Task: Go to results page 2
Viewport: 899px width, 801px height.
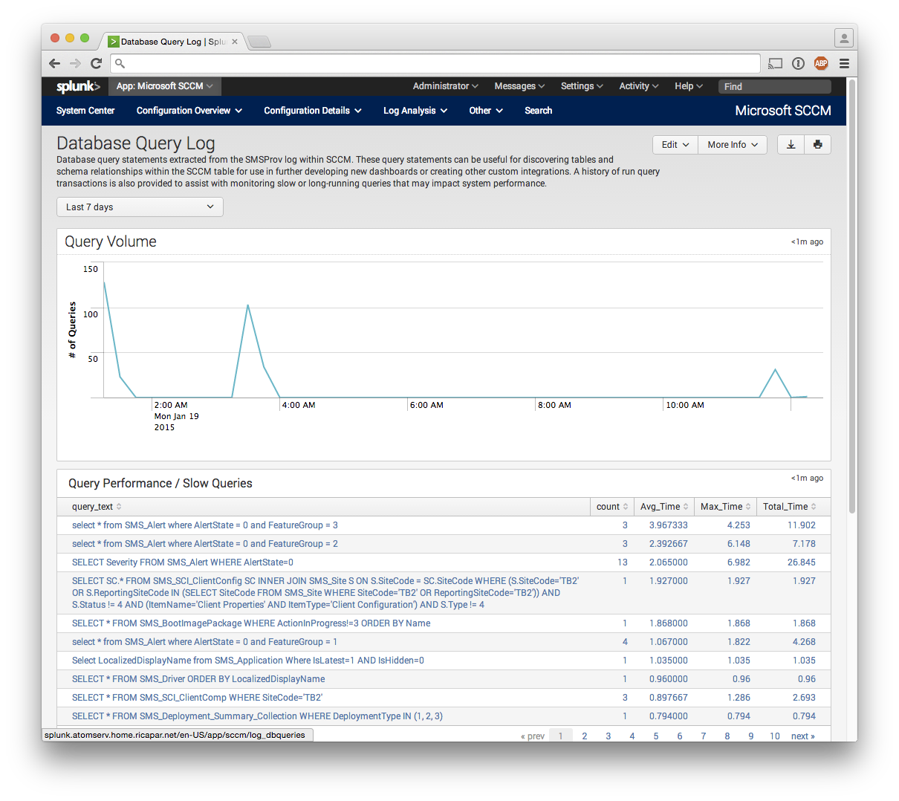Action: pyautogui.click(x=585, y=736)
